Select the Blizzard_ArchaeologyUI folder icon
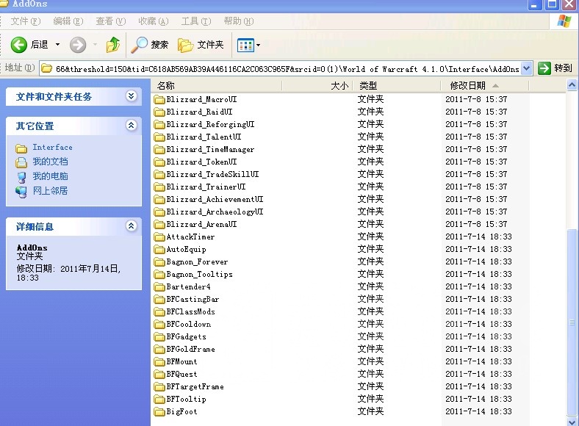Screen dimensions: 579x426 [x=159, y=212]
